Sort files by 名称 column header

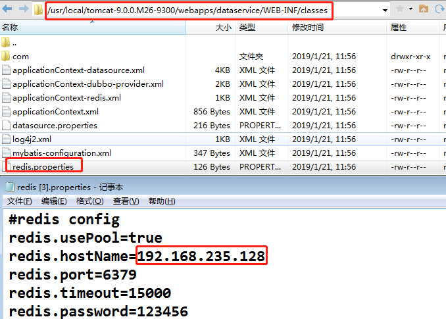(x=10, y=28)
